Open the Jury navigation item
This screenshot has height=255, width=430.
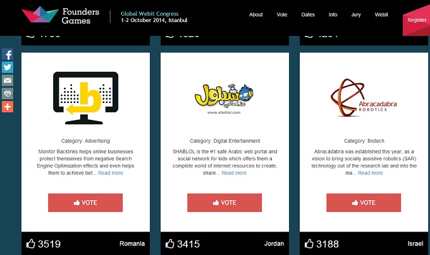coord(356,15)
